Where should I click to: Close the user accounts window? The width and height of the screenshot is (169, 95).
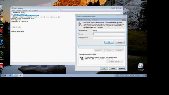(125, 16)
